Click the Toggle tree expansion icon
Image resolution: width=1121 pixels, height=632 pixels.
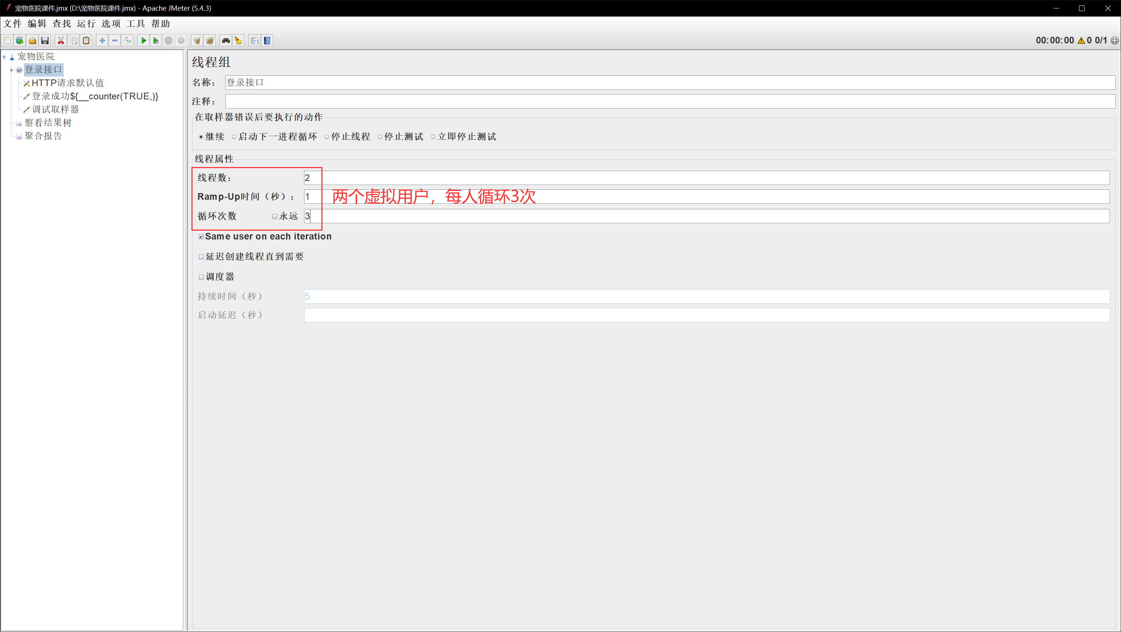tap(127, 40)
